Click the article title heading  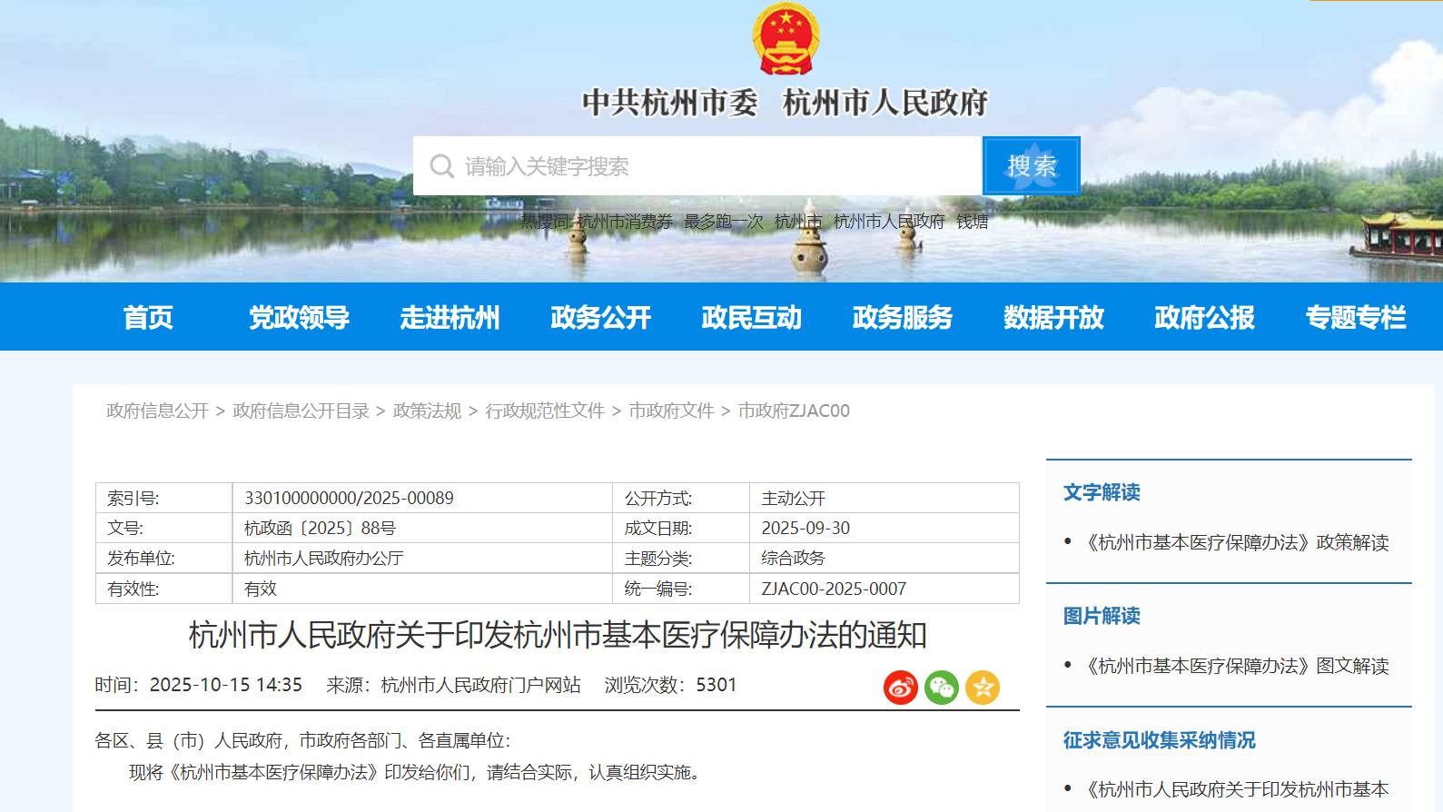558,635
